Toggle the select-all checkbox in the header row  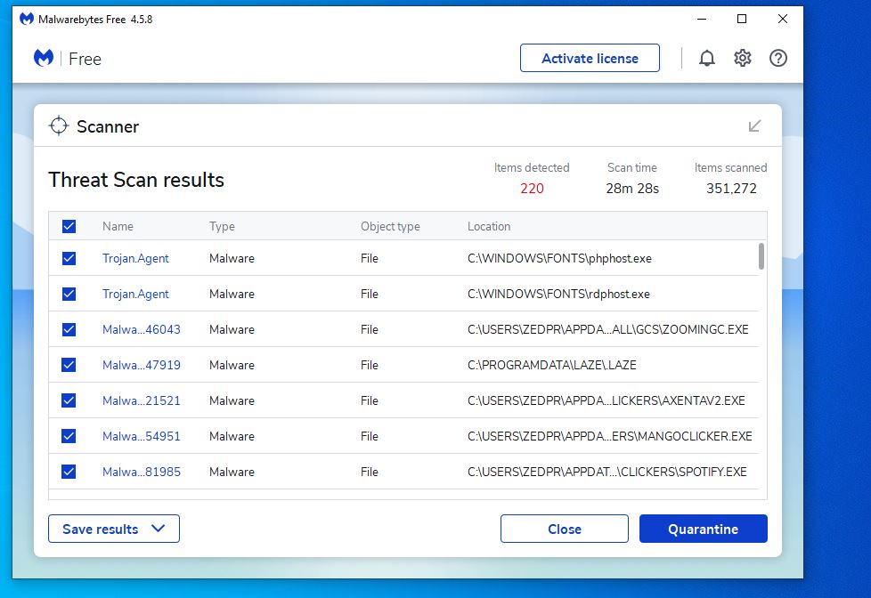pyautogui.click(x=69, y=227)
